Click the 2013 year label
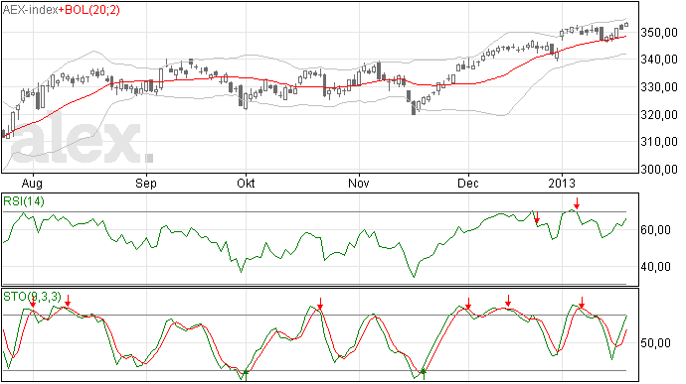The height and width of the screenshot is (384, 686). click(x=562, y=183)
